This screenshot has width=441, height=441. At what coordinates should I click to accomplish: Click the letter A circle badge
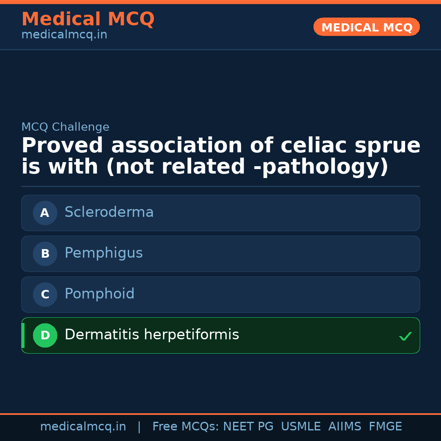(45, 213)
